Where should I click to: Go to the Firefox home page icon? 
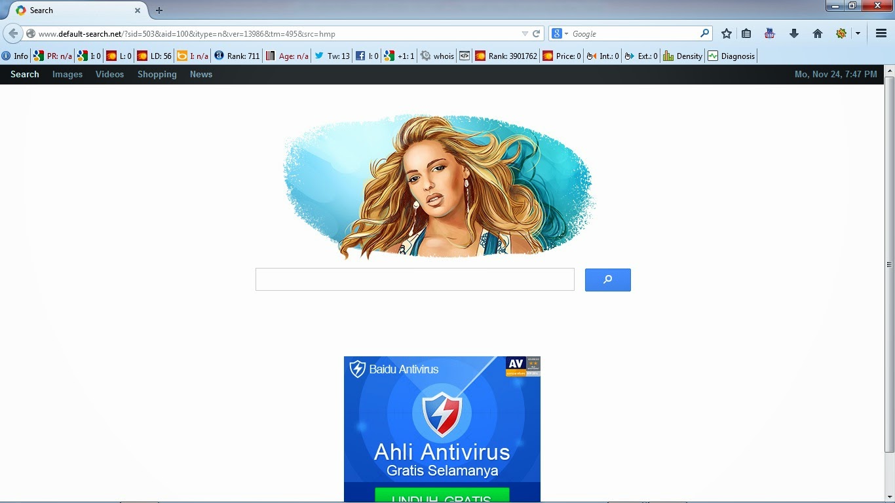[818, 34]
